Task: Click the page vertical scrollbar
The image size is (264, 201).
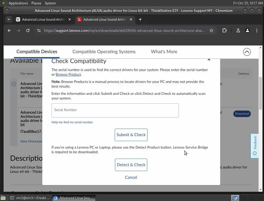Action: (260, 93)
